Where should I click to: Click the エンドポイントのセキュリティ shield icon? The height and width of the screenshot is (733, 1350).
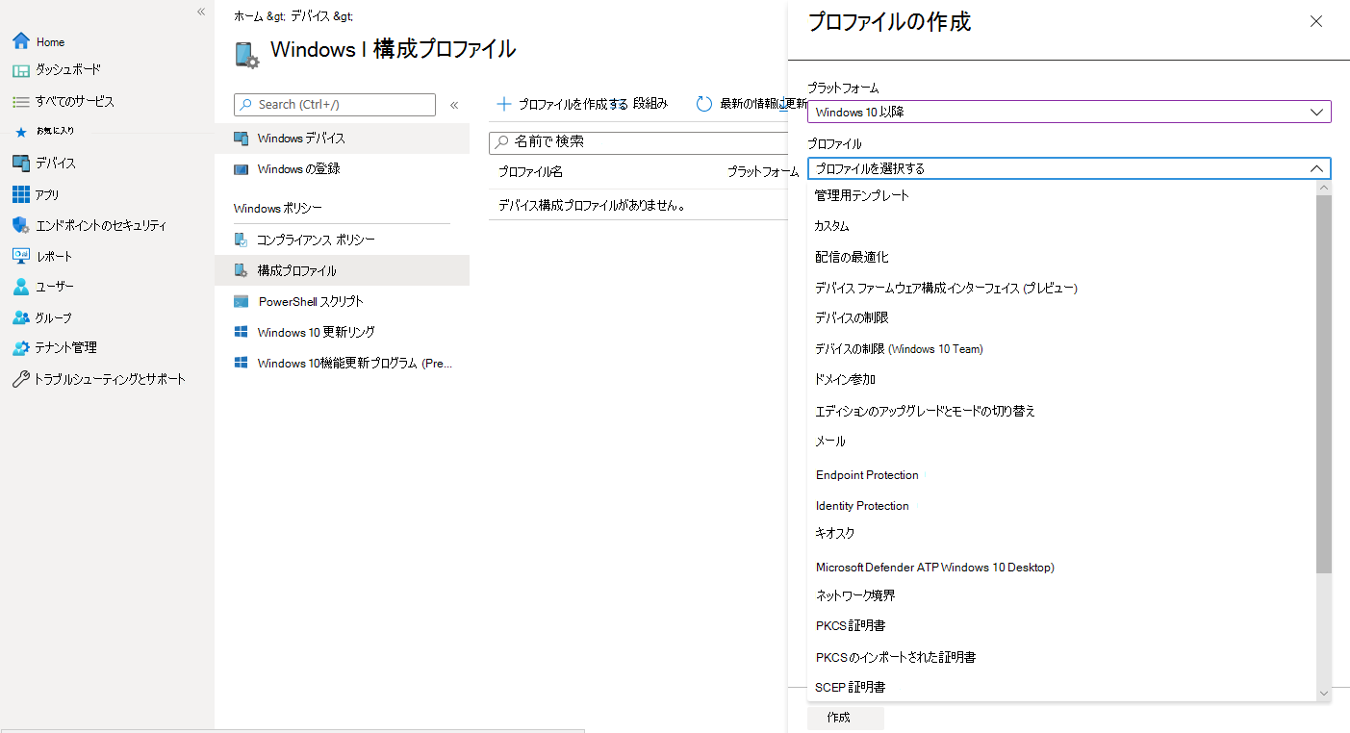19,224
